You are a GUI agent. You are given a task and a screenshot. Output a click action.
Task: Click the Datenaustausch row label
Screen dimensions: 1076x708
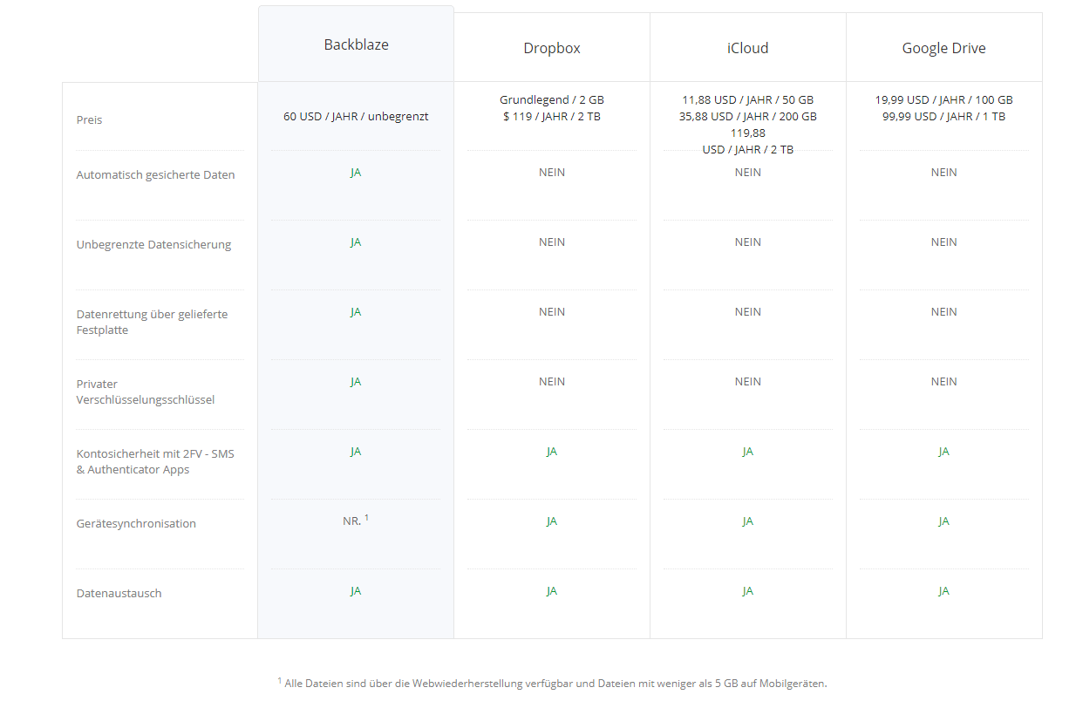(119, 593)
